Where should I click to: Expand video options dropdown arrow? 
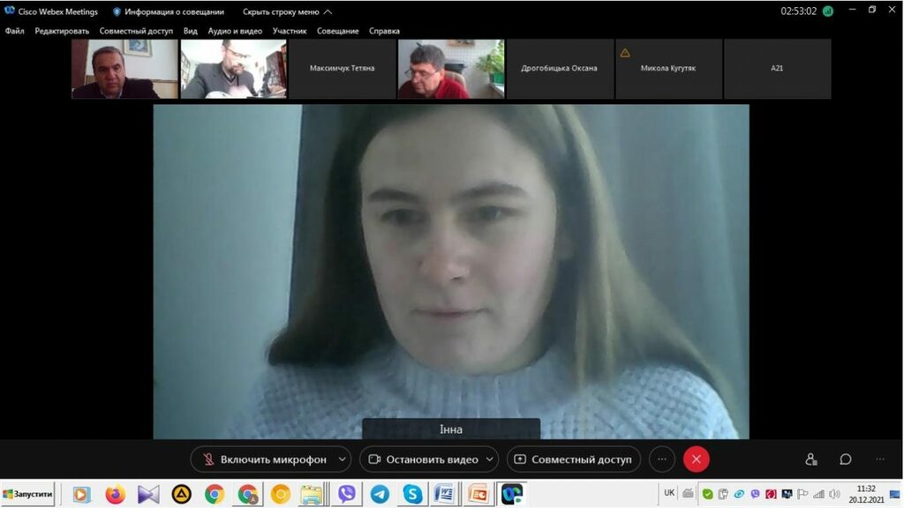(490, 459)
